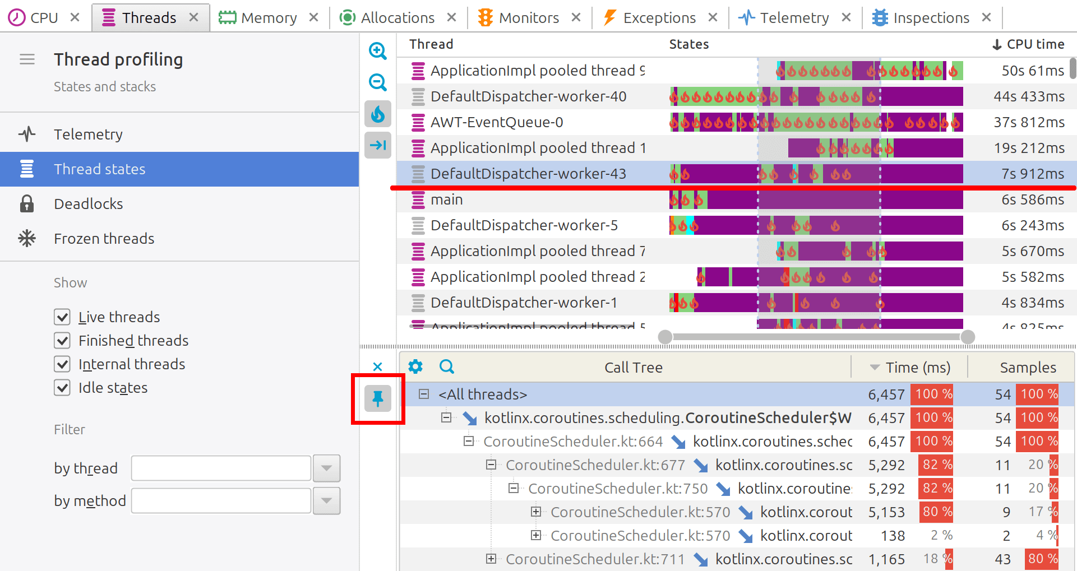Switch to the Inspections tab
Screen dimensions: 1077x571
[931, 18]
